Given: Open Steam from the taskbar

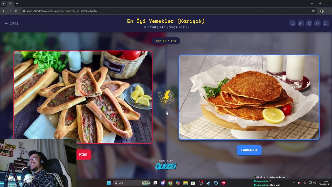Looking at the screenshot, I should coord(208,183).
